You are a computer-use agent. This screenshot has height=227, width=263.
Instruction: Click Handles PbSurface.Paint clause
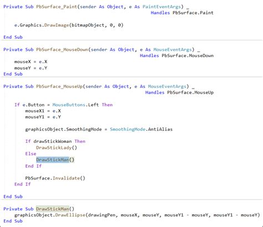(x=182, y=13)
